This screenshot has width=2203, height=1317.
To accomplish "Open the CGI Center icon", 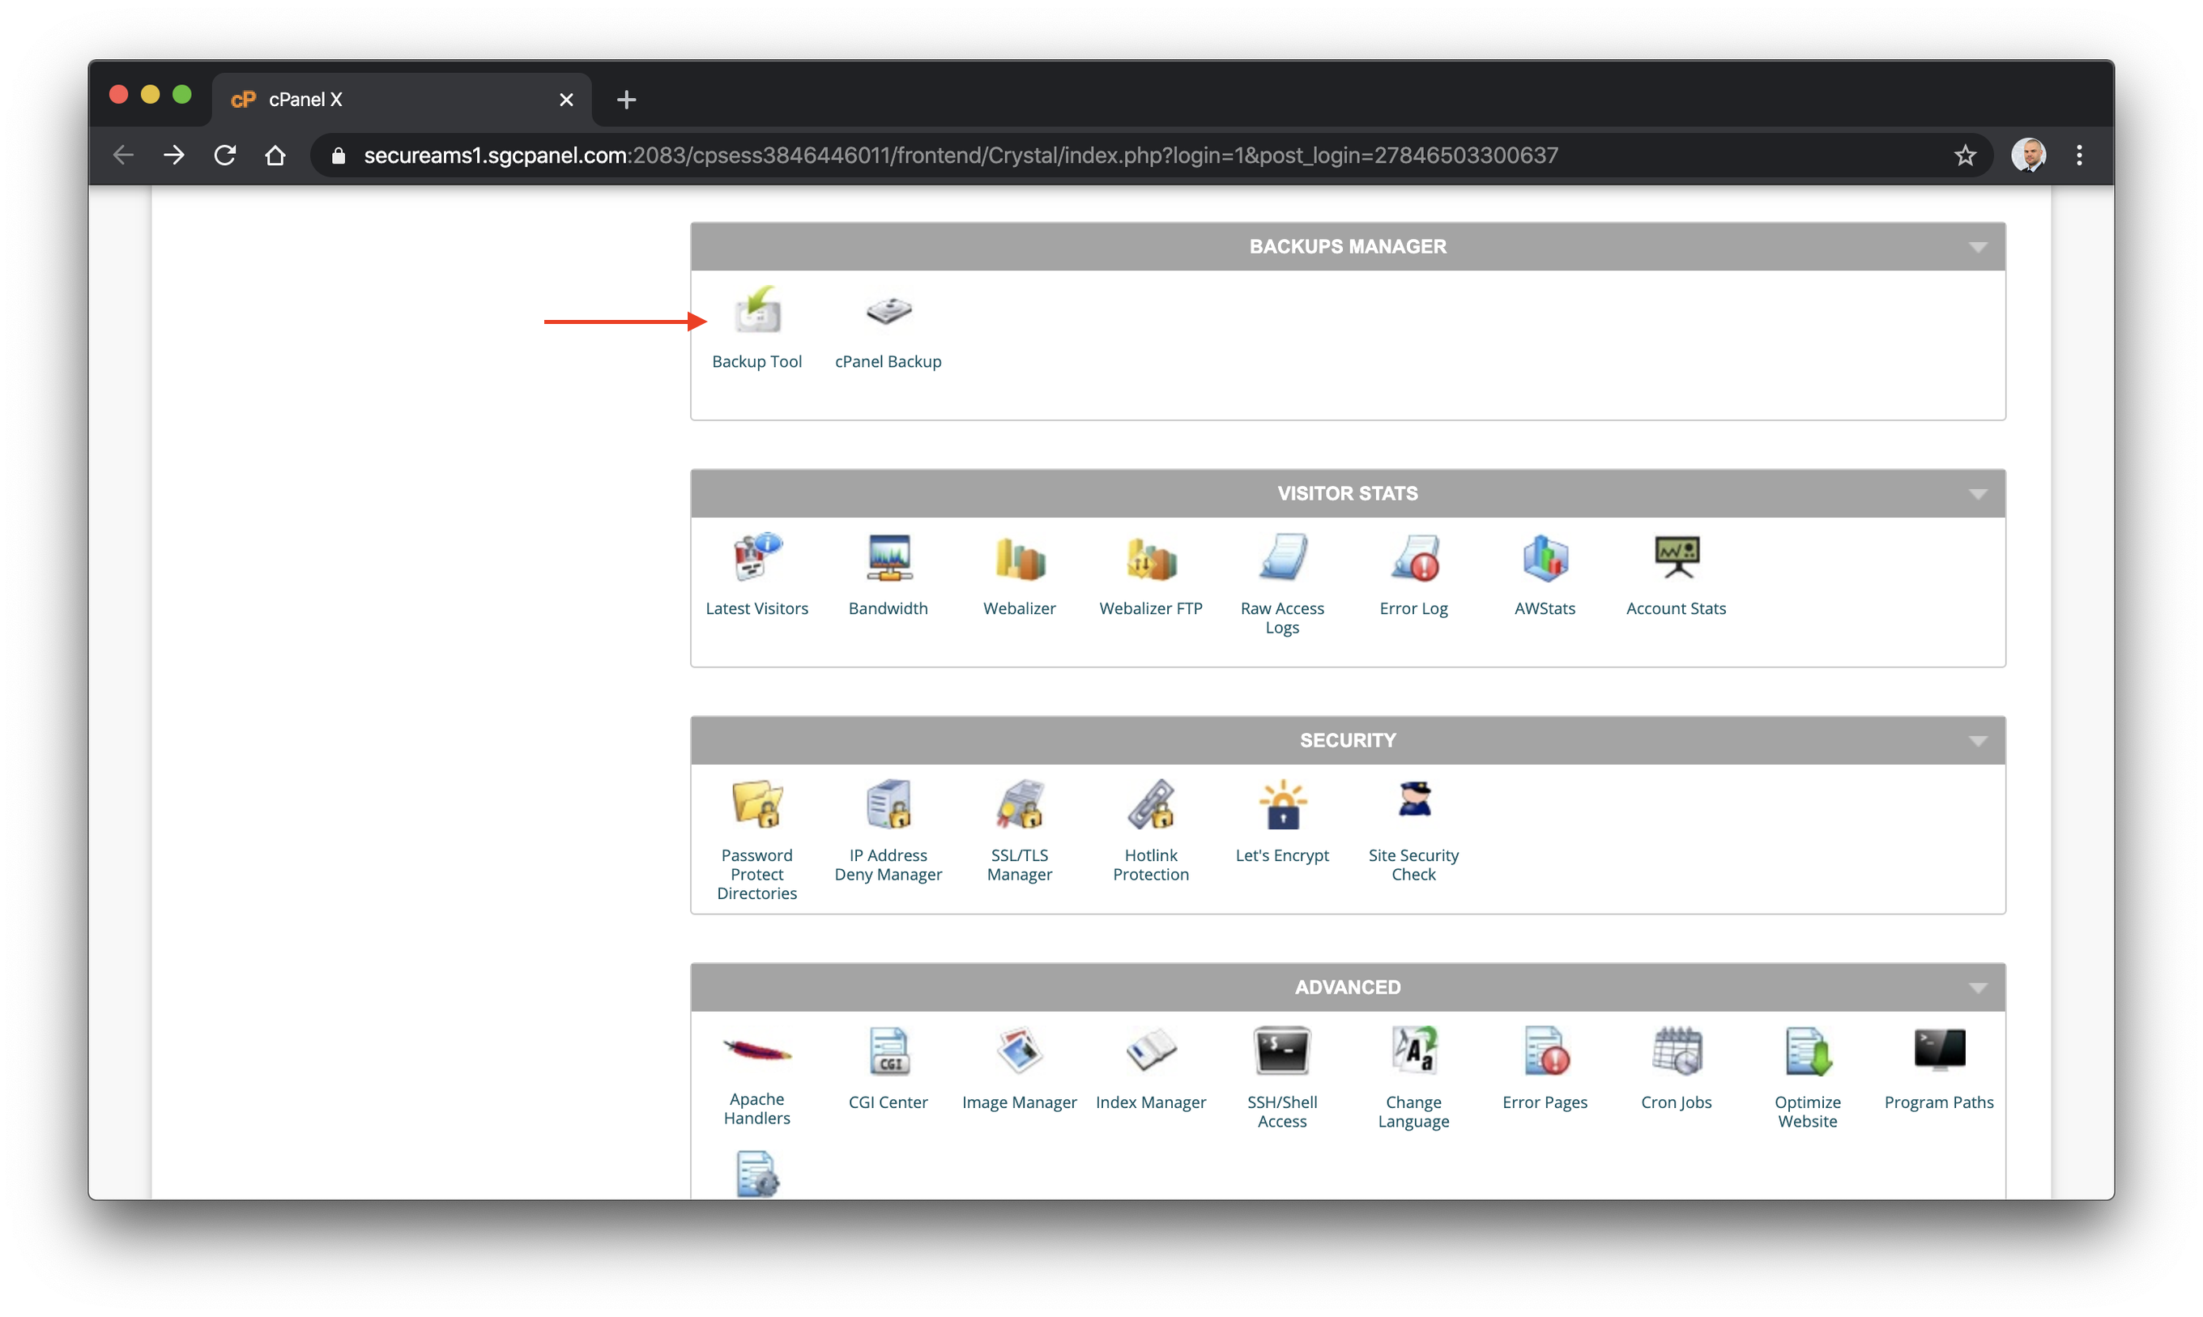I will pyautogui.click(x=888, y=1051).
